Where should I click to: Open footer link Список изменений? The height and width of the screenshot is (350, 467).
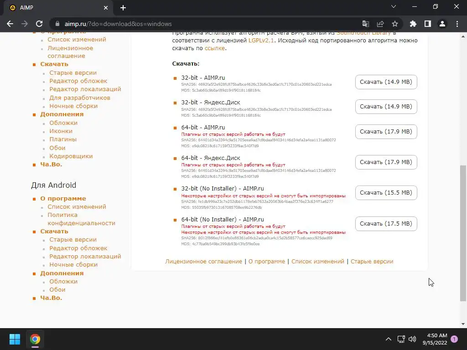pos(318,261)
